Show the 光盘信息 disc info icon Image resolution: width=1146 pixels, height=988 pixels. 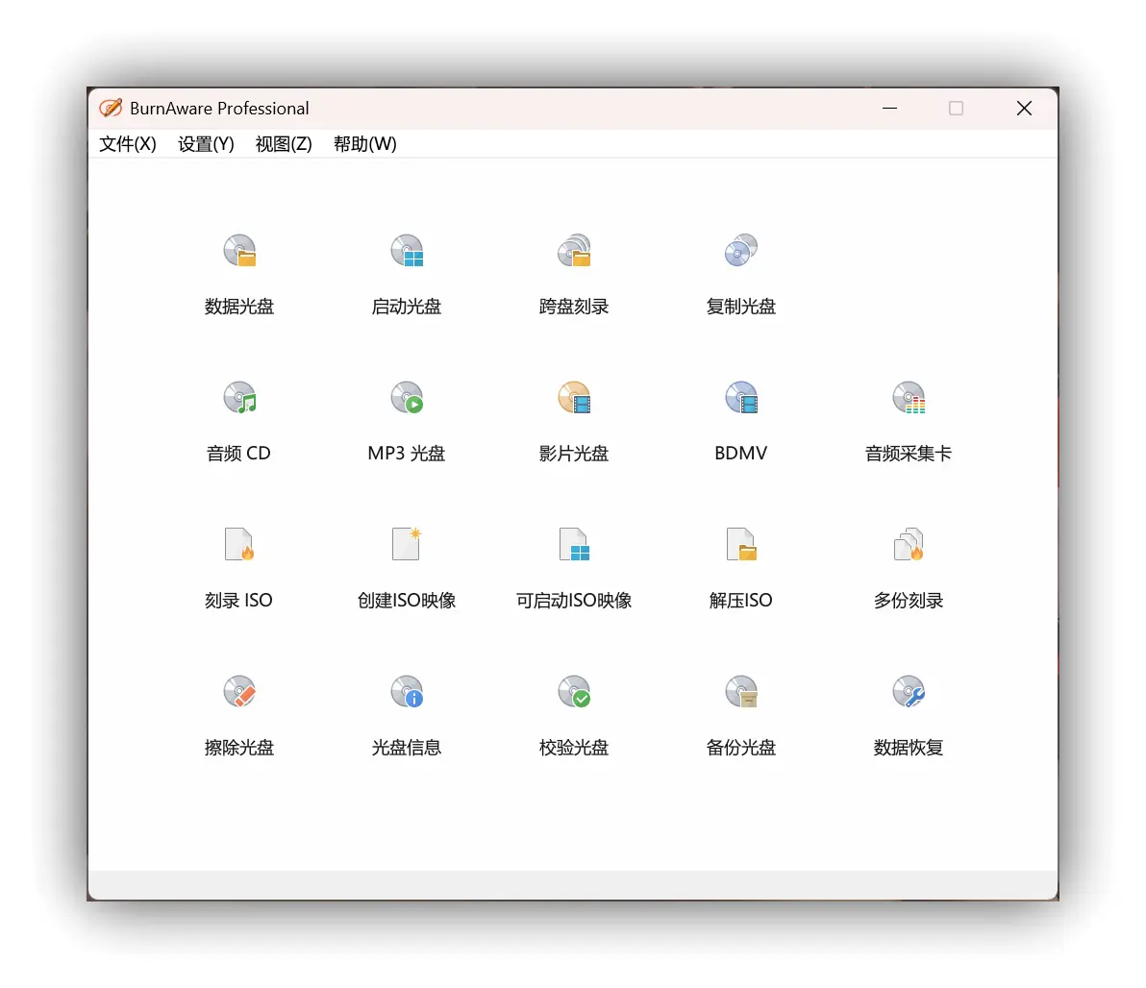pos(407,691)
